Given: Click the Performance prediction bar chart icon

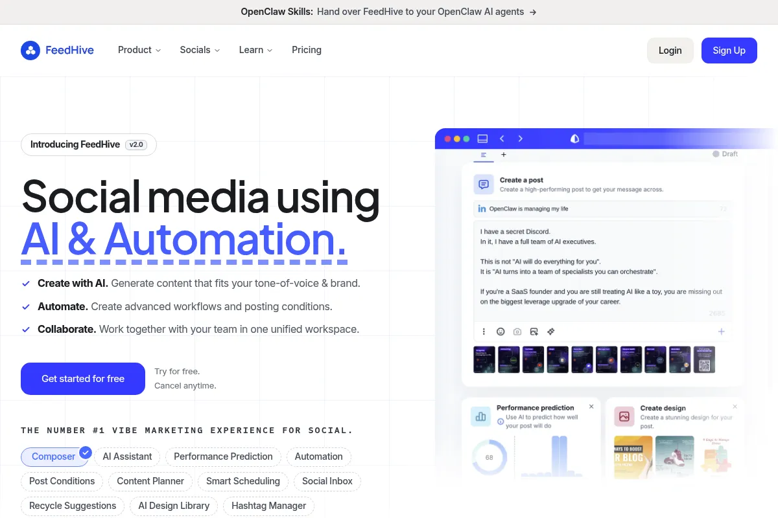Looking at the screenshot, I should pos(480,417).
